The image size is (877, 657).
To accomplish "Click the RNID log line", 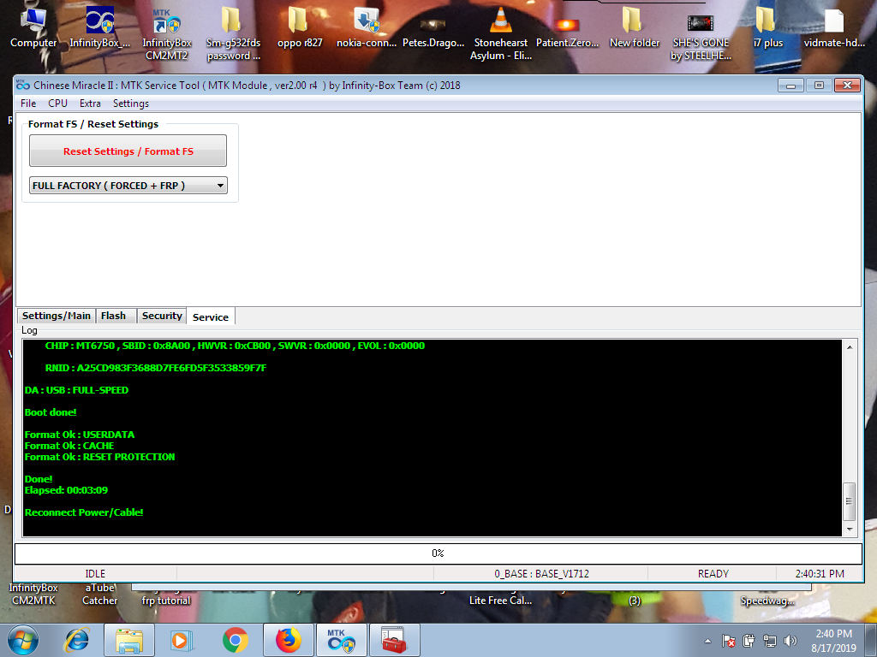I will [156, 368].
